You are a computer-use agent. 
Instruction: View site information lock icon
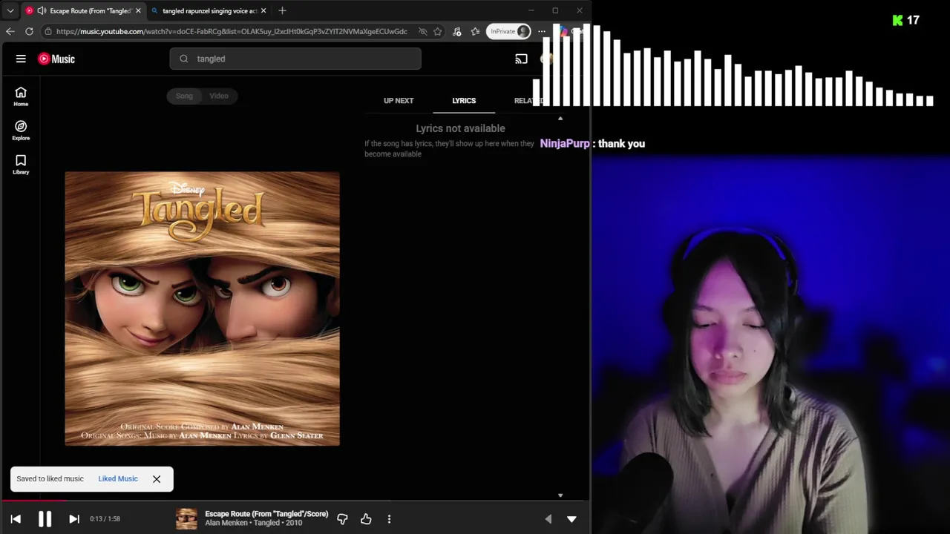(x=48, y=31)
